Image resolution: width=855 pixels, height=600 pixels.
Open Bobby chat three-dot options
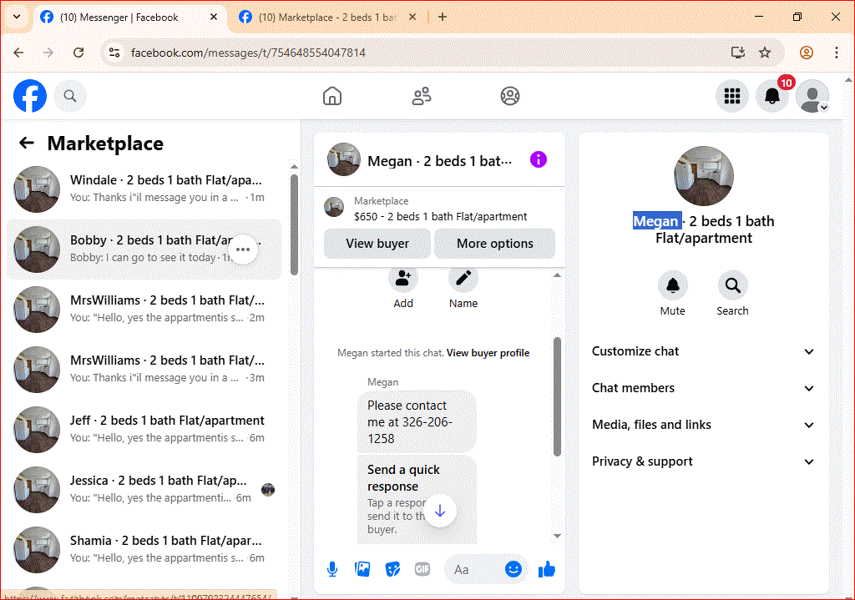point(243,250)
